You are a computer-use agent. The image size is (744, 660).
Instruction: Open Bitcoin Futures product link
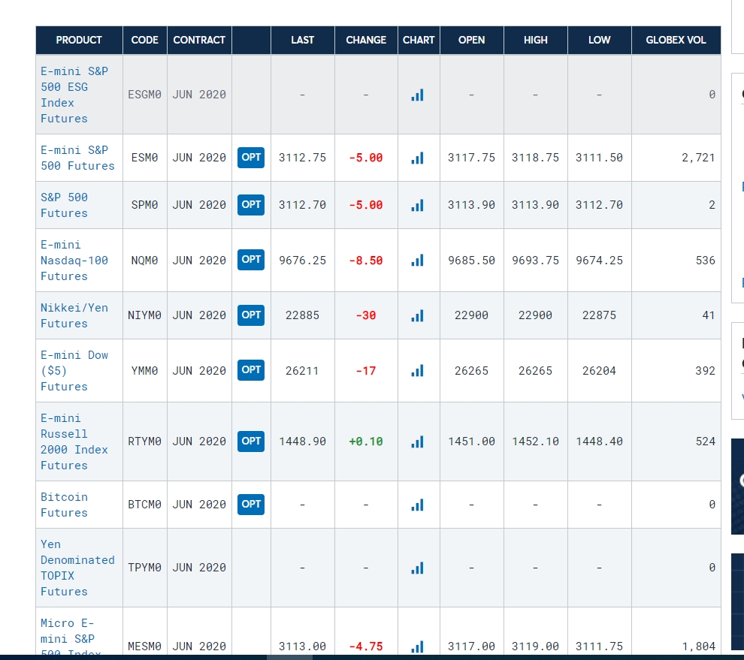64,505
